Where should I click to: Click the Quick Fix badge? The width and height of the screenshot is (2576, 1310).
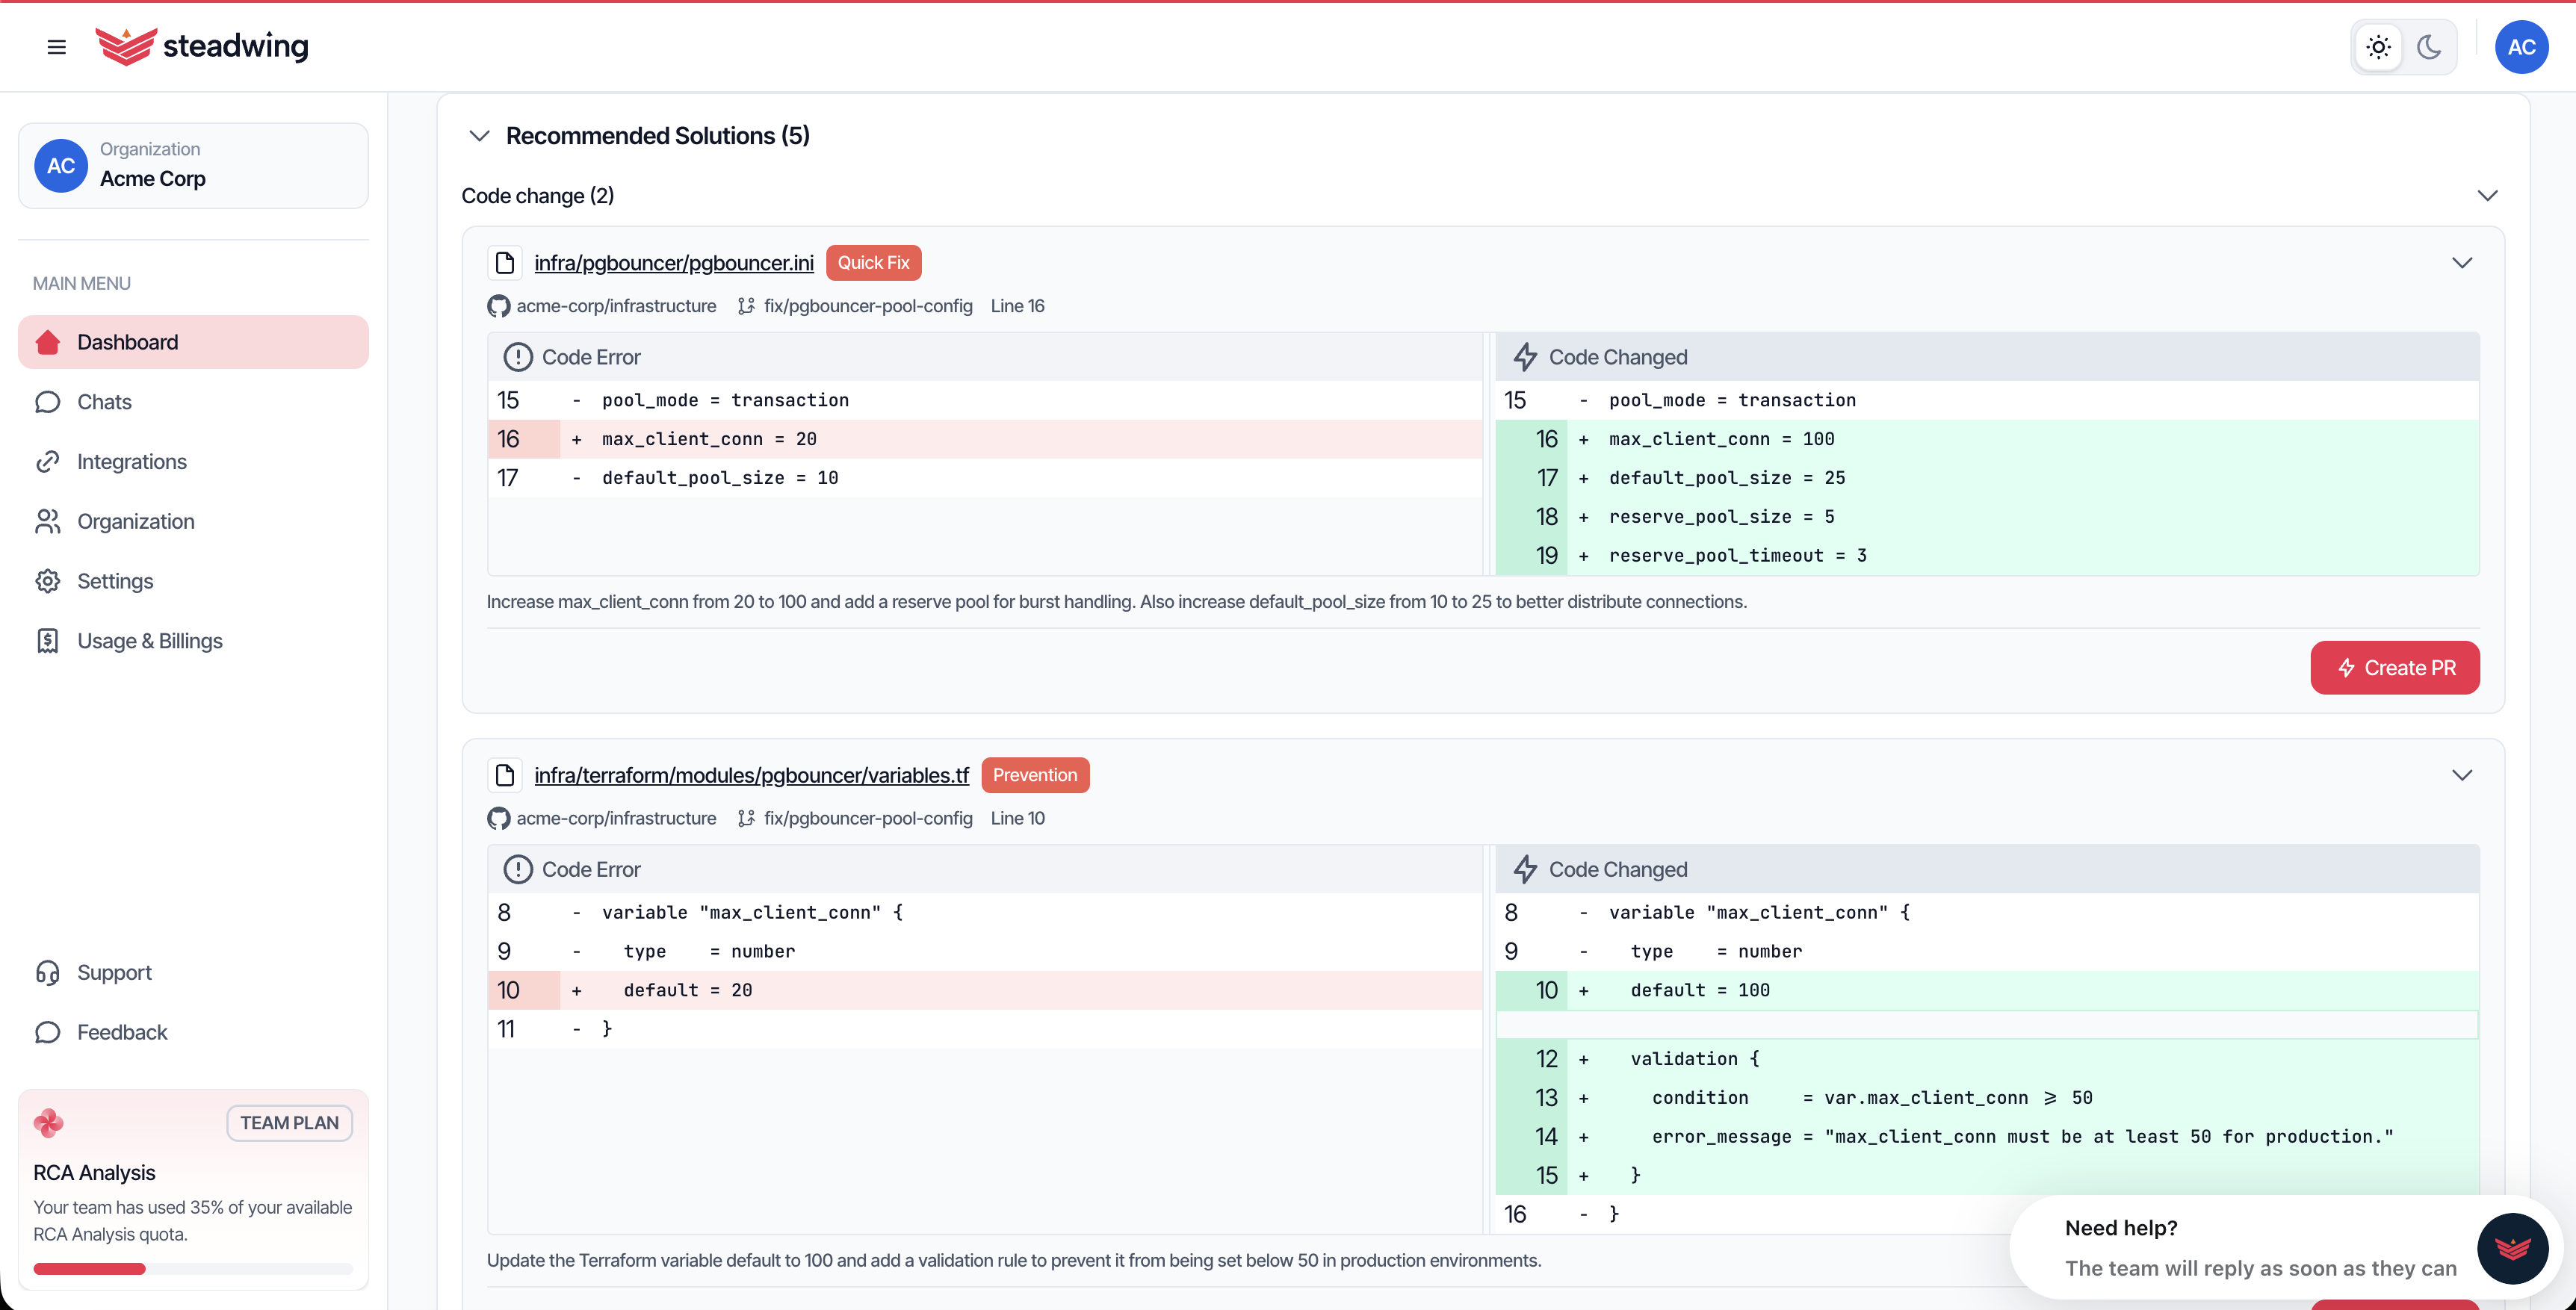point(873,262)
